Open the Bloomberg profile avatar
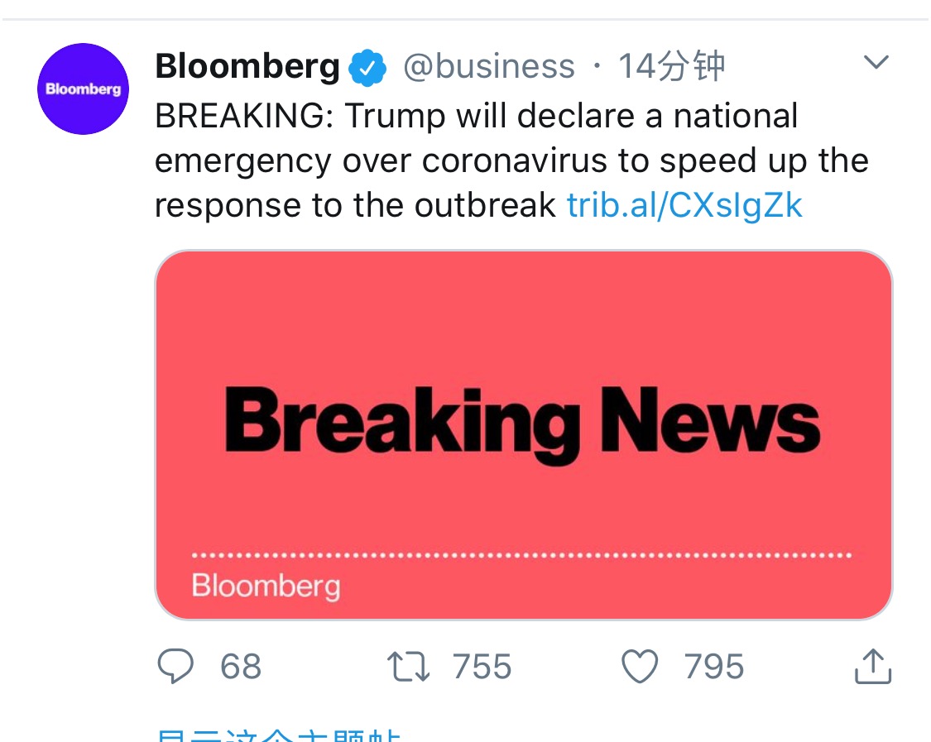This screenshot has width=931, height=742. [x=83, y=89]
